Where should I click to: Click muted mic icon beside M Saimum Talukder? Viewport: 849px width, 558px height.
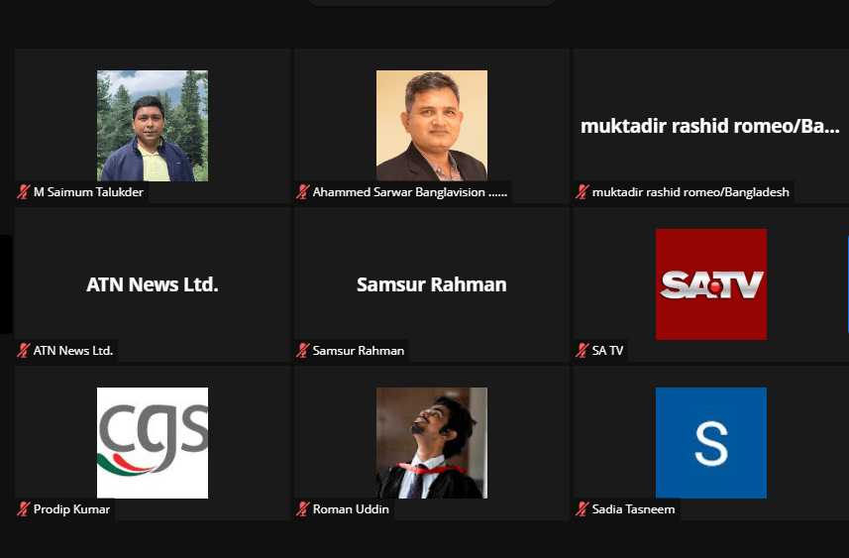24,191
